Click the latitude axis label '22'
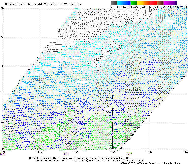Viewport: 188px width, 165px height. [2, 122]
